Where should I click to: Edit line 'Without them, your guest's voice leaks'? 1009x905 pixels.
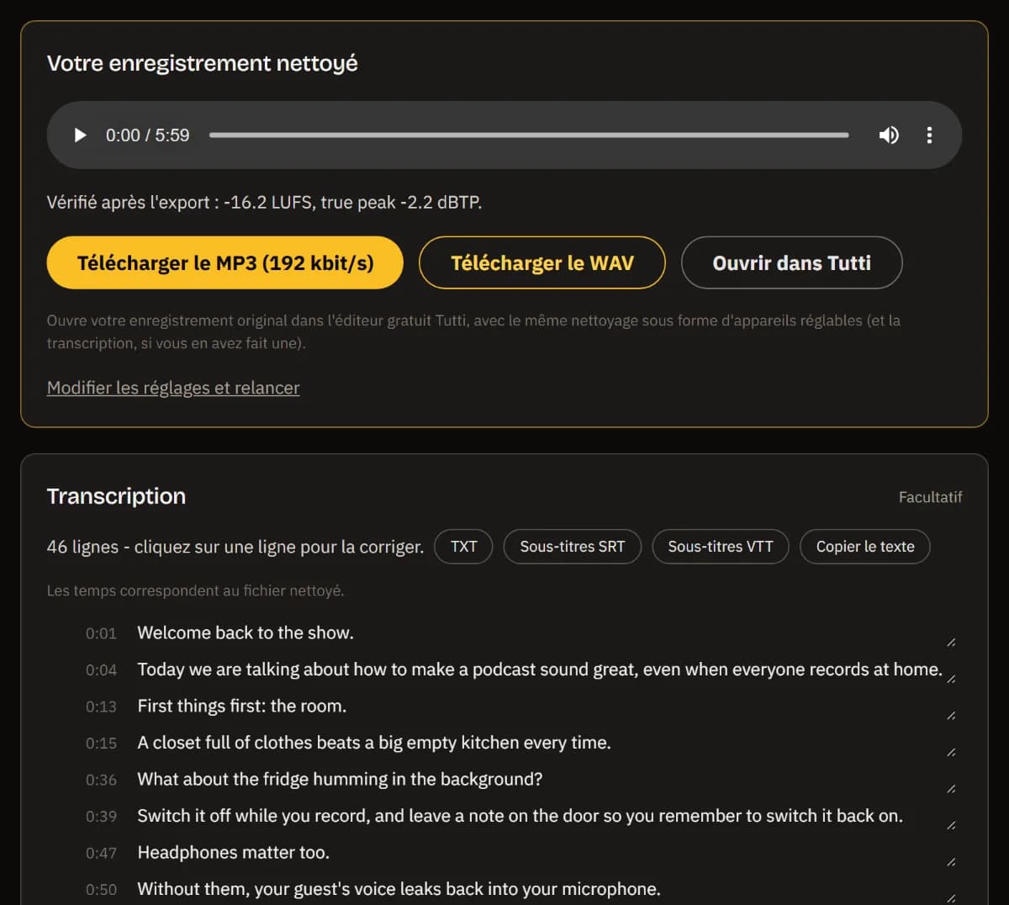pyautogui.click(x=546, y=889)
